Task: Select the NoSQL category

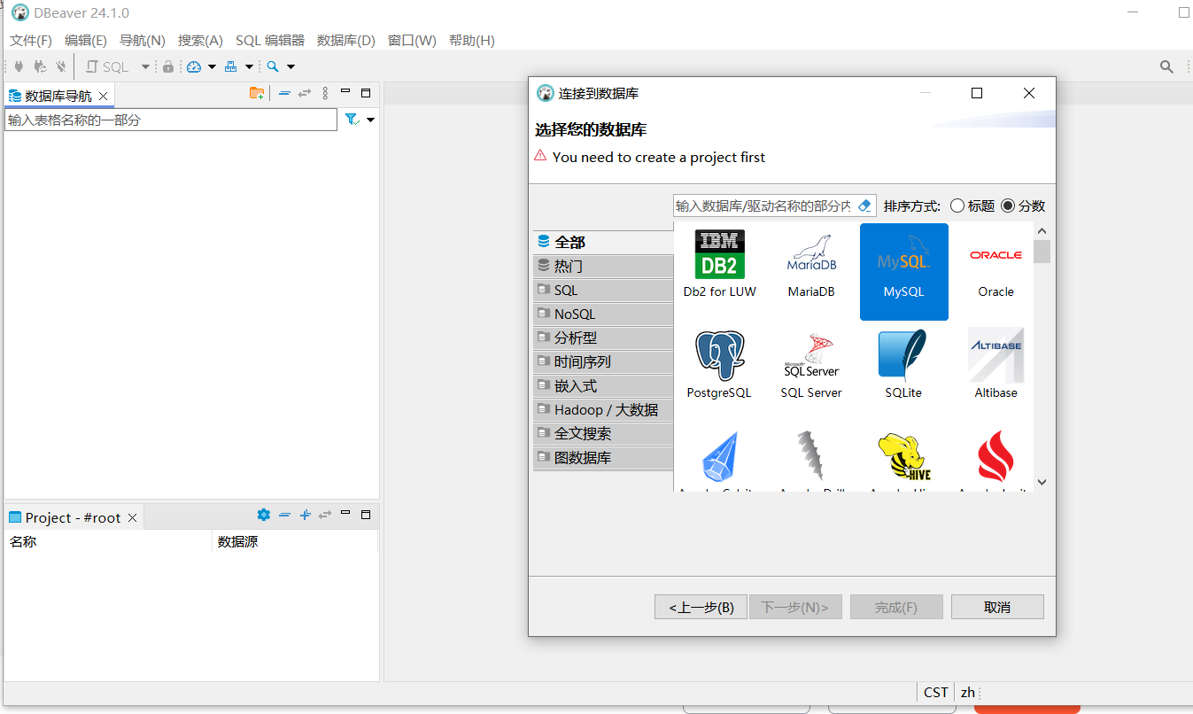Action: point(603,314)
